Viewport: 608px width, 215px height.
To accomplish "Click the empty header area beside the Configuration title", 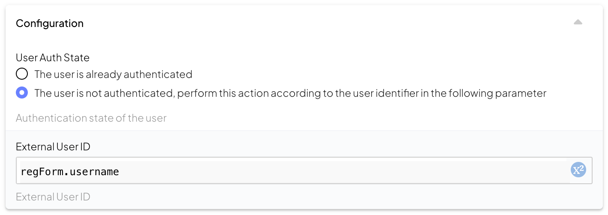I will click(300, 24).
